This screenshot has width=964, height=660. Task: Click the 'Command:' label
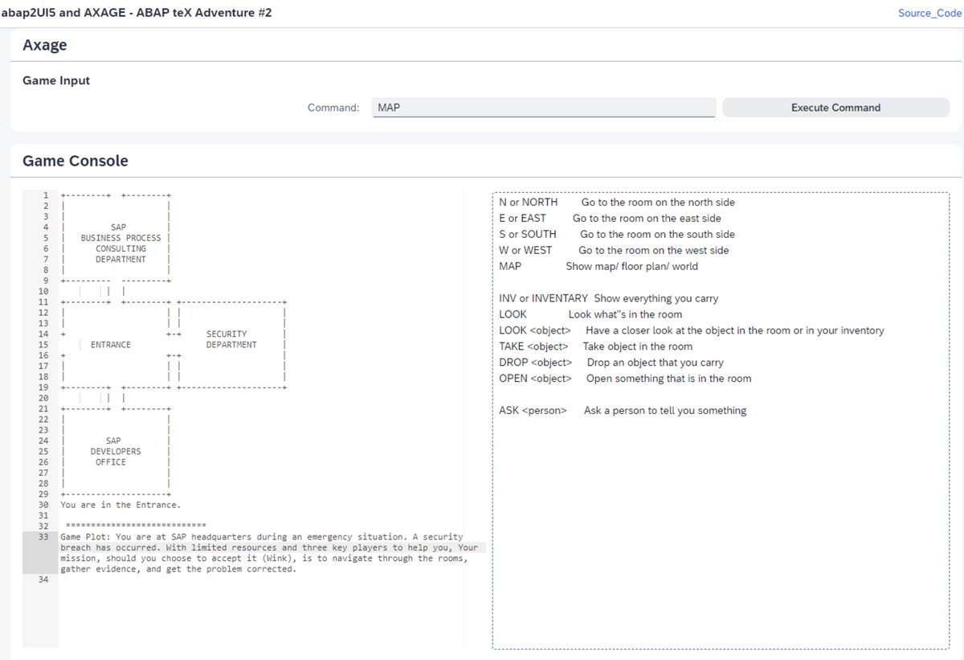333,108
